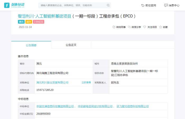Screen dimensions: 185x119
Task: Click the 微信分享 WeChat icon
Action: click(x=129, y=27)
